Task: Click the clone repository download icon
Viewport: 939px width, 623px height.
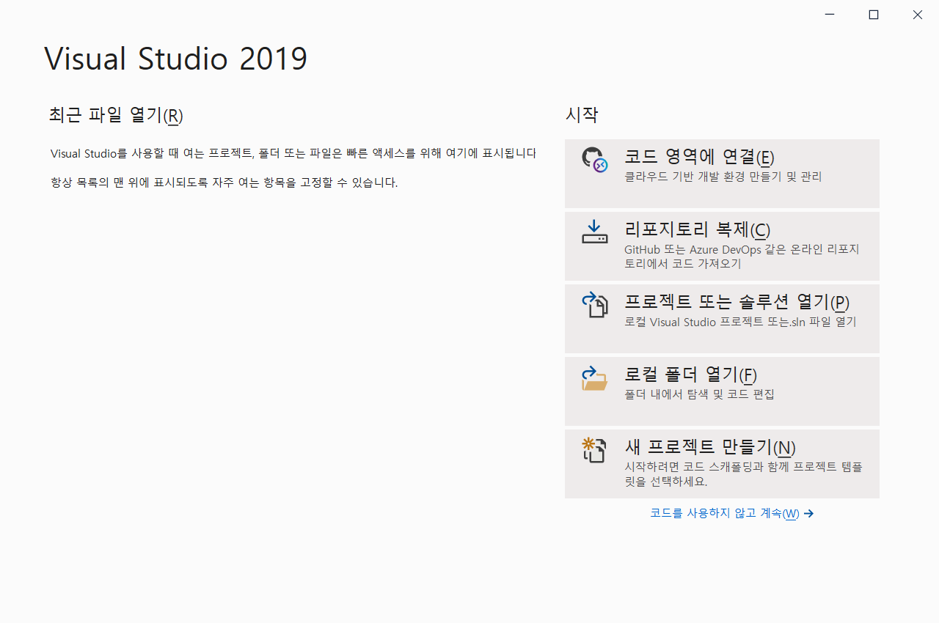Action: click(594, 232)
